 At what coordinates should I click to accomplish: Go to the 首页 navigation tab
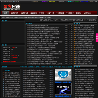6,13
